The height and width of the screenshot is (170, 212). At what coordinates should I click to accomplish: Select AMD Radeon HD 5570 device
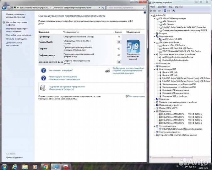pyautogui.click(x=172, y=39)
